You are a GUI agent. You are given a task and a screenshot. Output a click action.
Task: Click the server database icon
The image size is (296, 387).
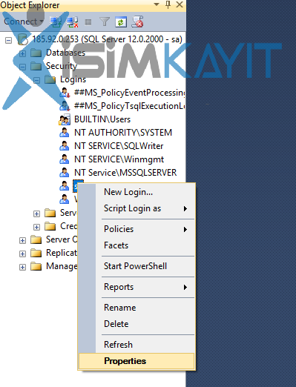pyautogui.click(x=23, y=39)
